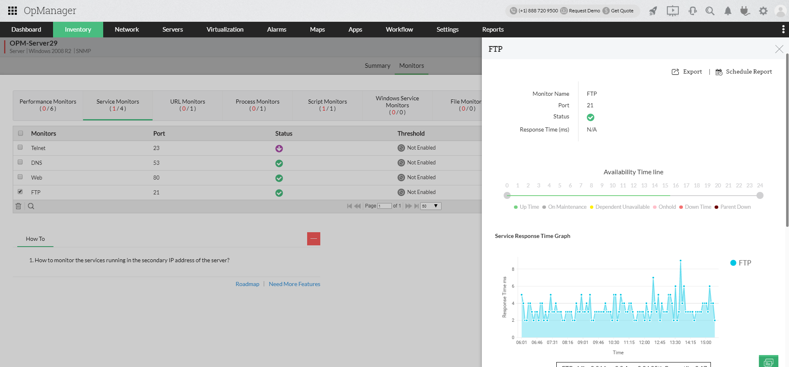This screenshot has width=789, height=367.
Task: Click the headset support icon
Action: [x=692, y=11]
